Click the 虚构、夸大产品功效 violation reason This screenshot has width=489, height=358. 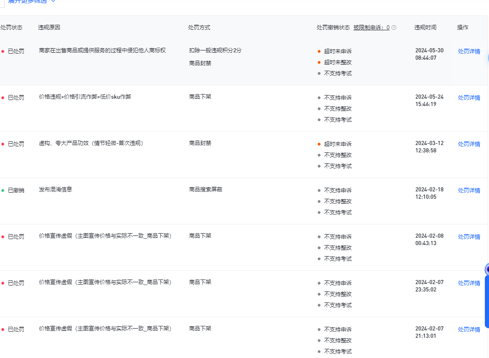click(x=91, y=143)
